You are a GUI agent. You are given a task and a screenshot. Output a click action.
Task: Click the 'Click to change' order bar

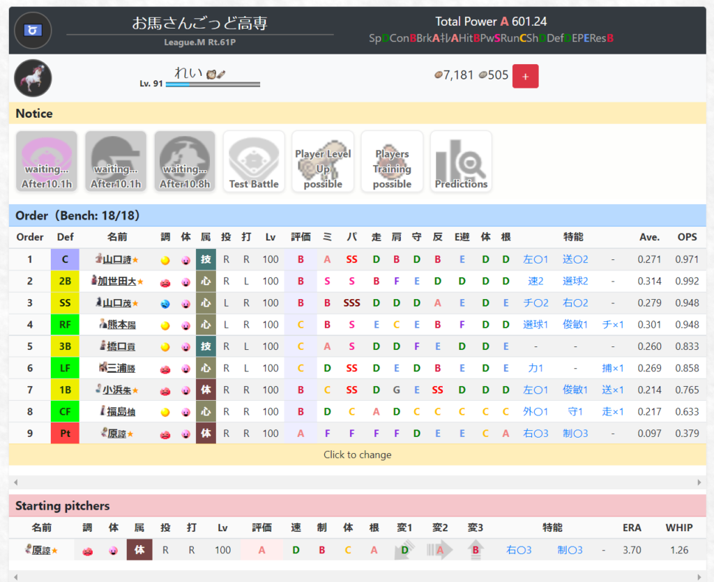pos(357,454)
